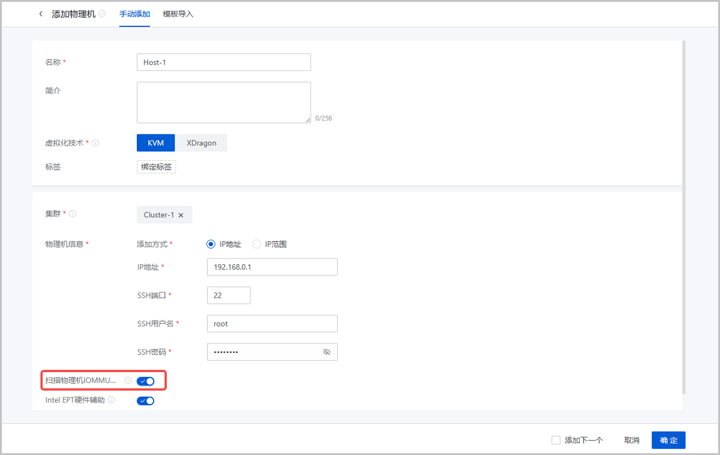
Task: Click the back arrow to leave this page
Action: [40, 13]
